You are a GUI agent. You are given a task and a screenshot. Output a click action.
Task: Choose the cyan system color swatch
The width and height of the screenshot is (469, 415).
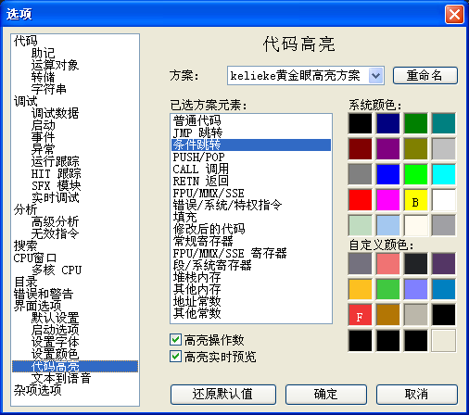coord(444,174)
